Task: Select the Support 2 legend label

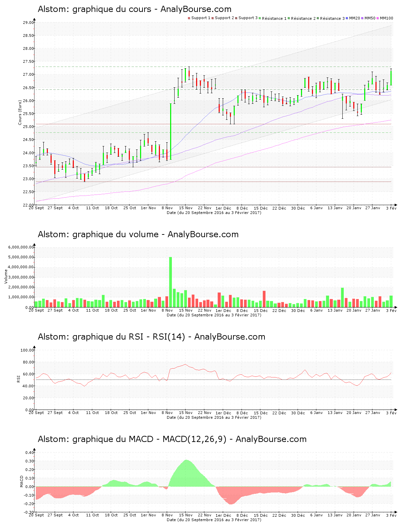Action: tap(224, 18)
